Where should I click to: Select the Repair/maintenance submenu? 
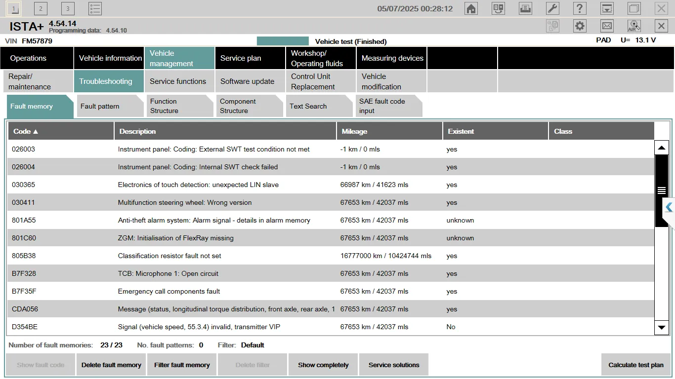(38, 81)
